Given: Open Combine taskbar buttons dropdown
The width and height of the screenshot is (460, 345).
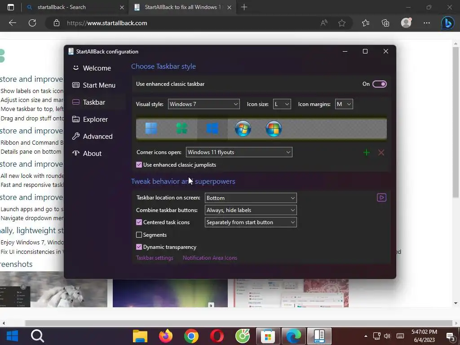Looking at the screenshot, I should click(251, 210).
